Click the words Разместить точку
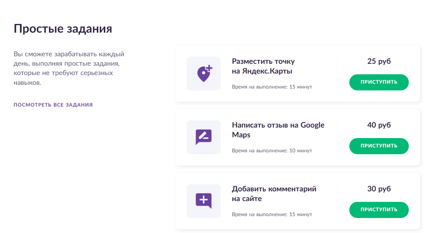 point(264,61)
